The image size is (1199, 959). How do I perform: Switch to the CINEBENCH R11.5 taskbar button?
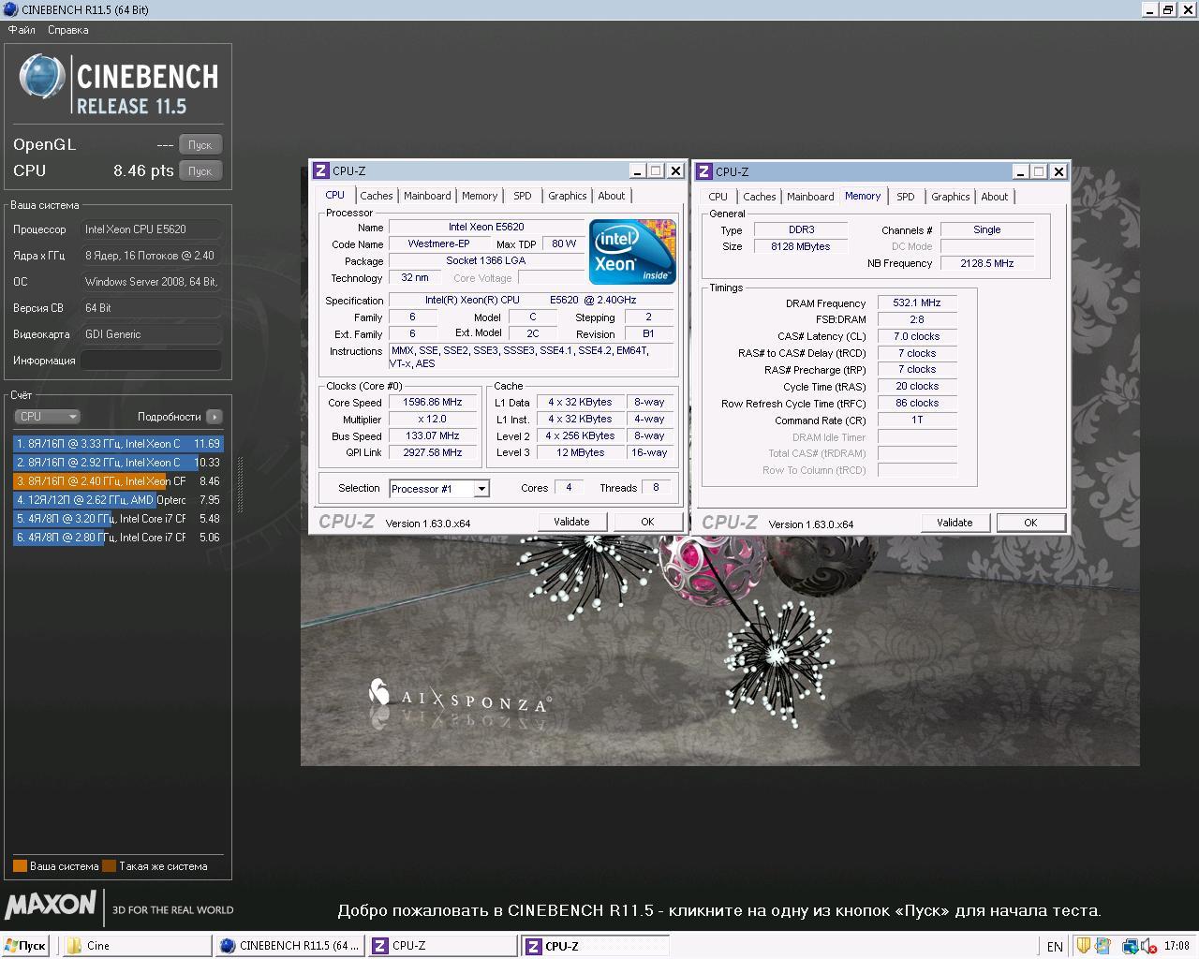[289, 946]
